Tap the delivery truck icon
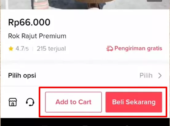Image resolution: width=170 pixels, height=126 pixels. click(x=110, y=49)
